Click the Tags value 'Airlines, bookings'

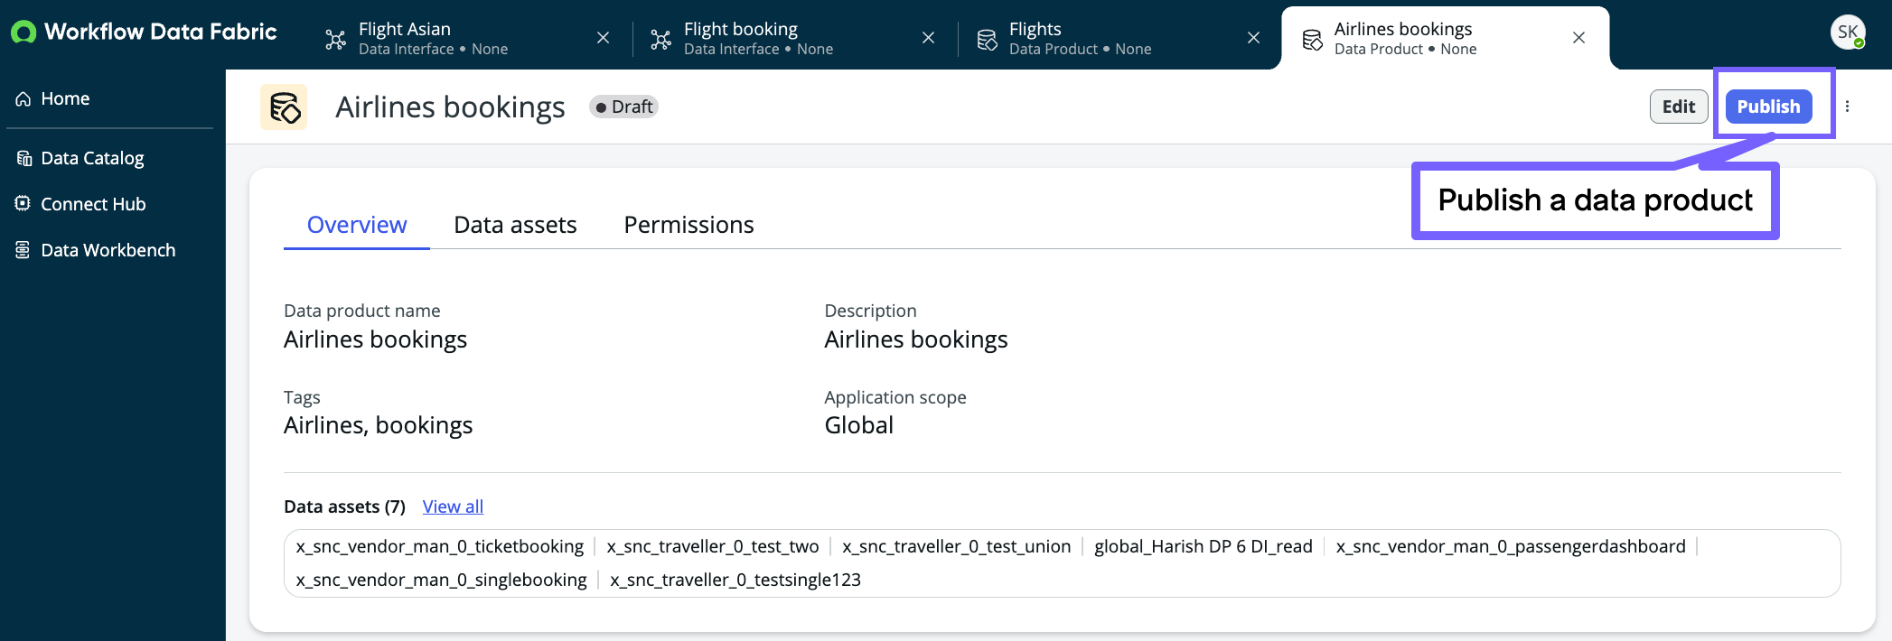click(x=378, y=425)
